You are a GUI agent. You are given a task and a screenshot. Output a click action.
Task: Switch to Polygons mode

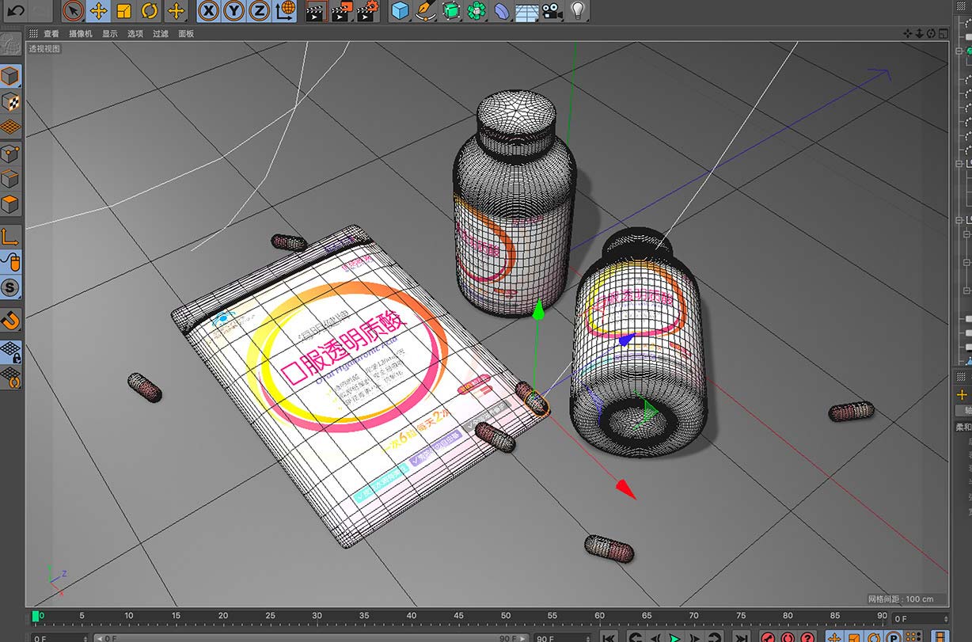click(x=10, y=204)
